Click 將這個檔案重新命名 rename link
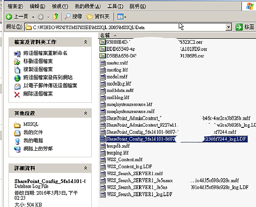Screen dimensions: 256x207 pyautogui.click(x=45, y=53)
